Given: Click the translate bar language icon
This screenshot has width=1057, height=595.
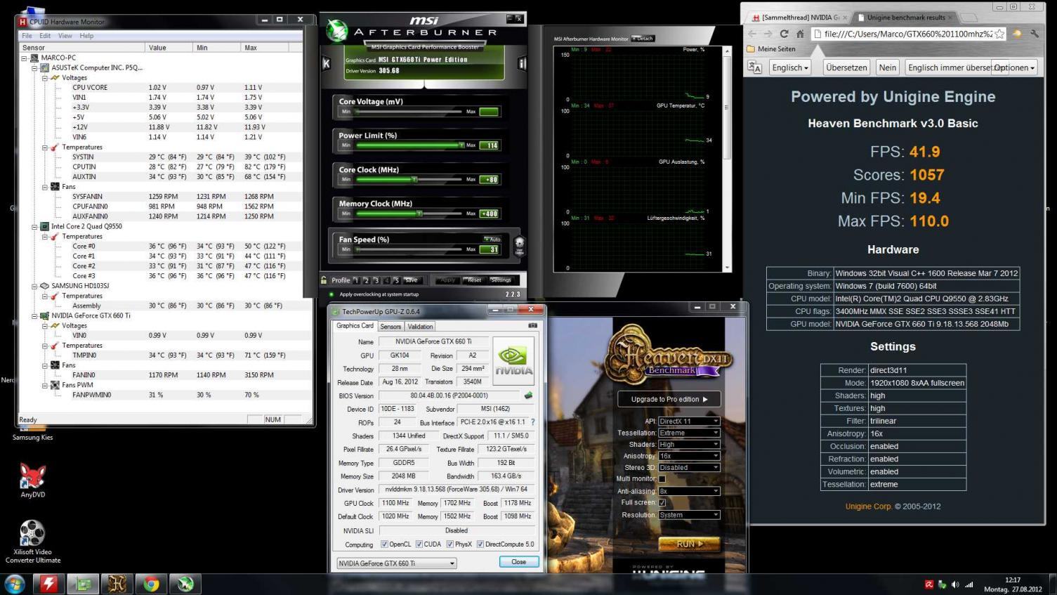Looking at the screenshot, I should pyautogui.click(x=755, y=67).
